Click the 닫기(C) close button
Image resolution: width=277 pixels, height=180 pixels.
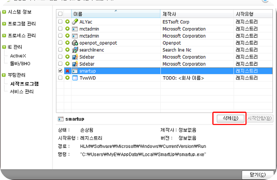[x=258, y=175]
